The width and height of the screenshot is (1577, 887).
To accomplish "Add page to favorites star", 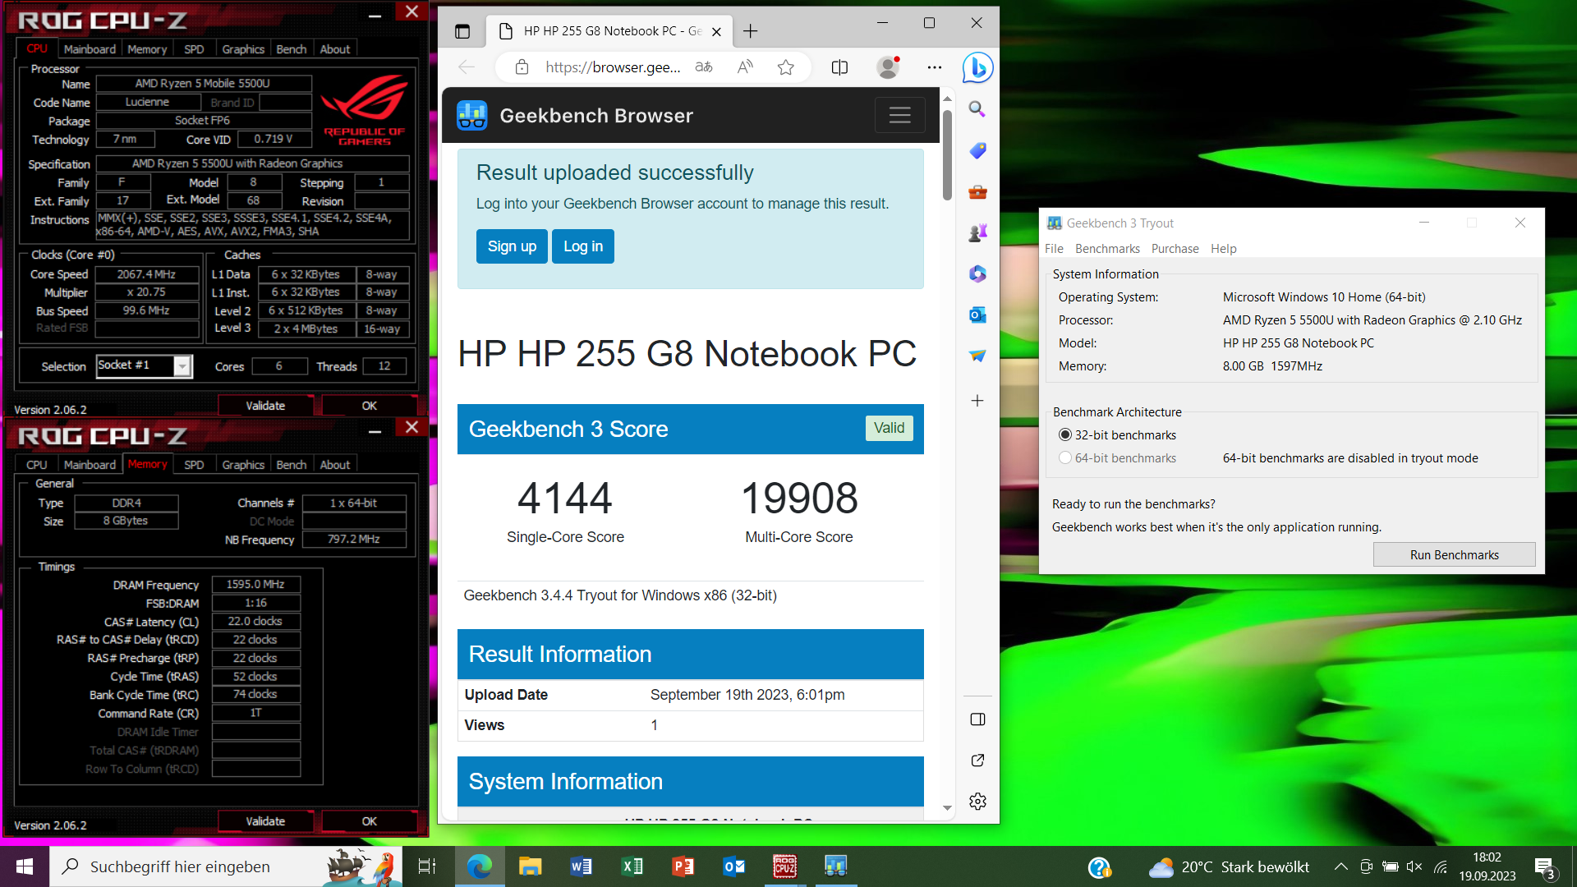I will (x=786, y=67).
